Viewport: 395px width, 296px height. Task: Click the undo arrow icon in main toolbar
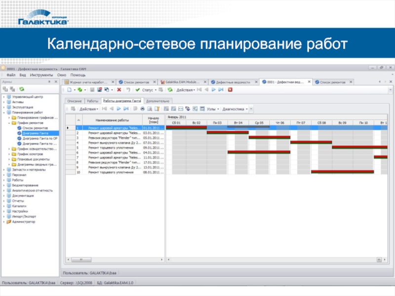[x=128, y=90]
